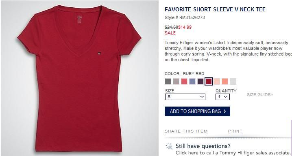Viewport: 292px width, 156px height.
Task: Select the dark gray color swatch
Action: pyautogui.click(x=168, y=81)
